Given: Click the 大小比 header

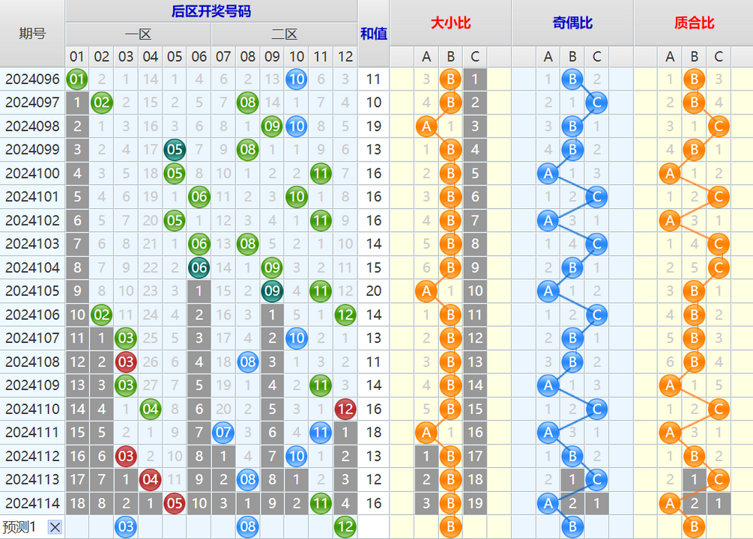Looking at the screenshot, I should point(450,22).
